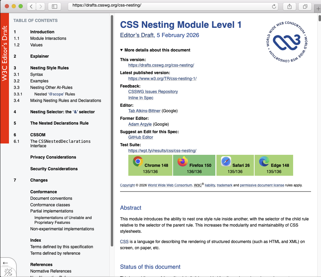Screen dimensions: 321x277
Task: Jump to Conformance section
Action: (x=44, y=192)
